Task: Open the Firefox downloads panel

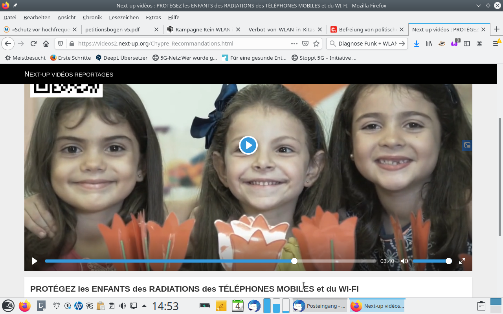Action: tap(417, 44)
